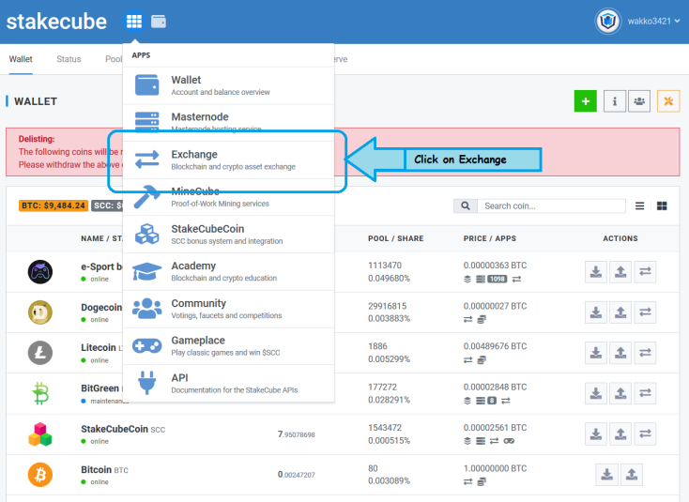Click the Litecoin coin logo
Viewport: 689px width, 502px height.
tap(40, 353)
